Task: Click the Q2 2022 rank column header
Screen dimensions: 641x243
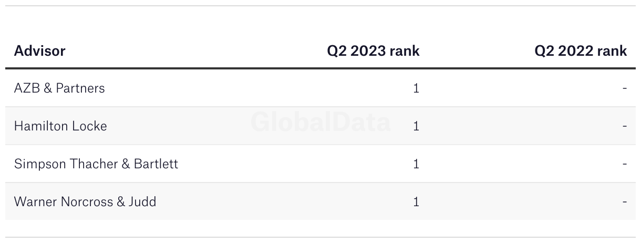Action: [581, 51]
